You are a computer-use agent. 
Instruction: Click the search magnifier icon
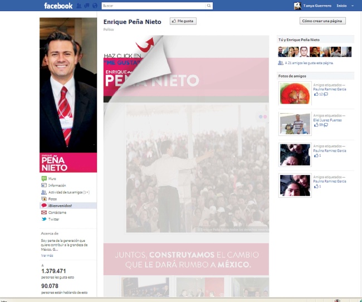(209, 6)
